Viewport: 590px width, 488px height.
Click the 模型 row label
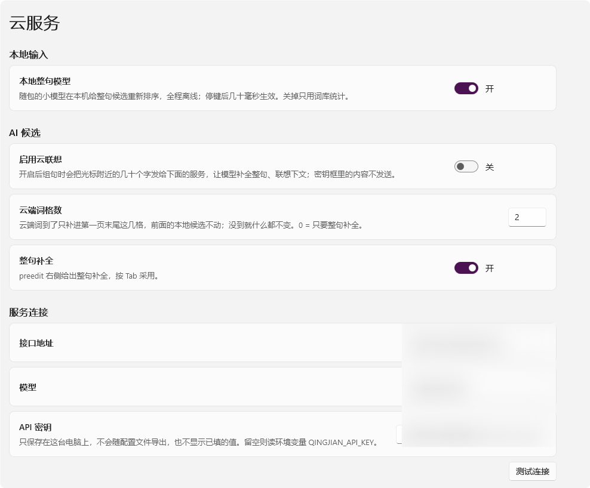click(28, 387)
